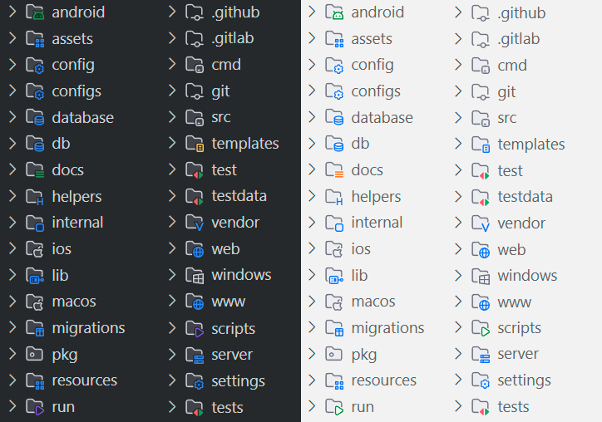Select the src folder name in dark theme
The width and height of the screenshot is (602, 422).
pos(220,117)
